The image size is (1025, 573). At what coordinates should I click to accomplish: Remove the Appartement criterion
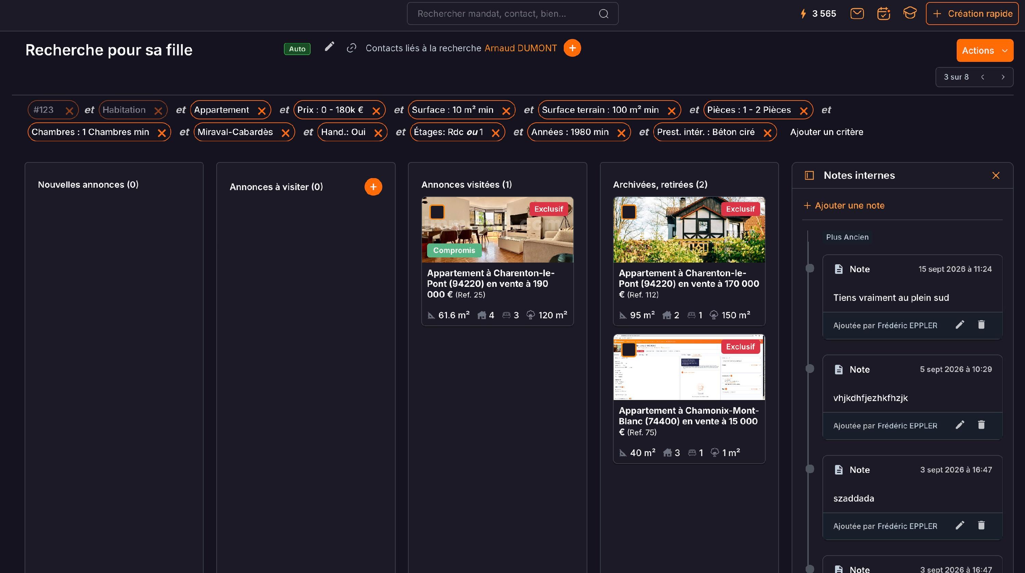coord(261,111)
